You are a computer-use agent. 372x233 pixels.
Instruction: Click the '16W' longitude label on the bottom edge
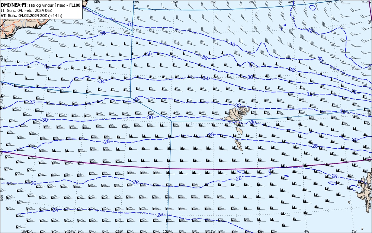[x=24, y=232]
